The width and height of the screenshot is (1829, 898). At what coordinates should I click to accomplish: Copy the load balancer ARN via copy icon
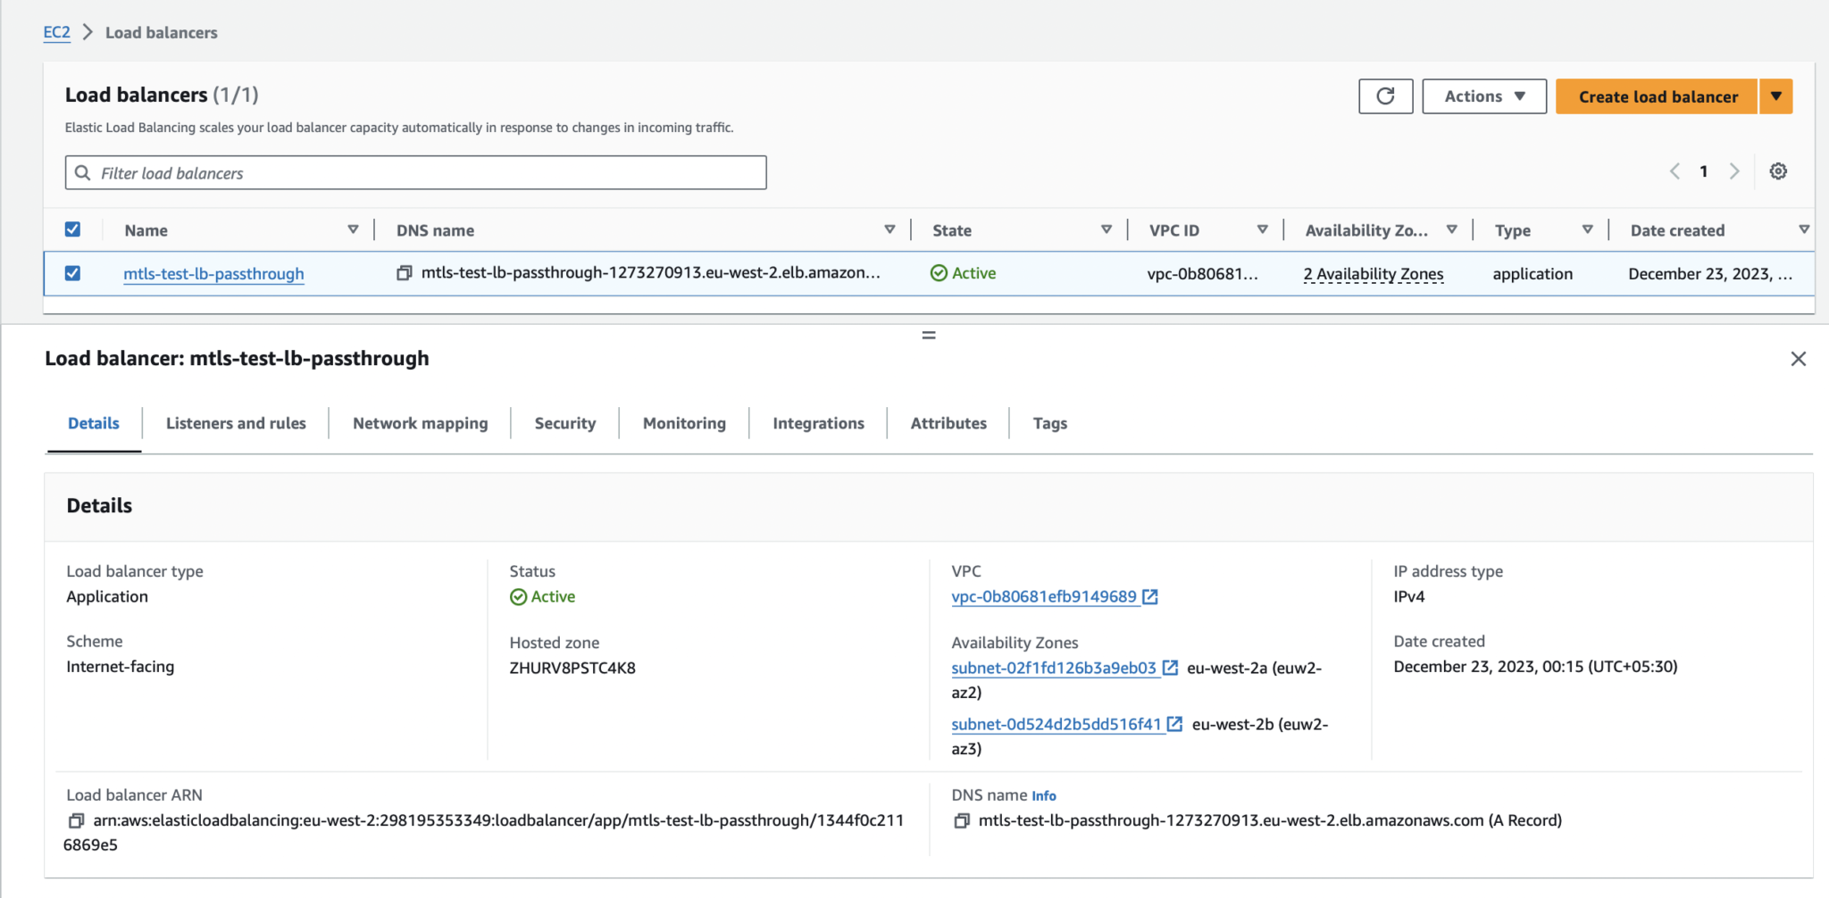click(x=76, y=819)
